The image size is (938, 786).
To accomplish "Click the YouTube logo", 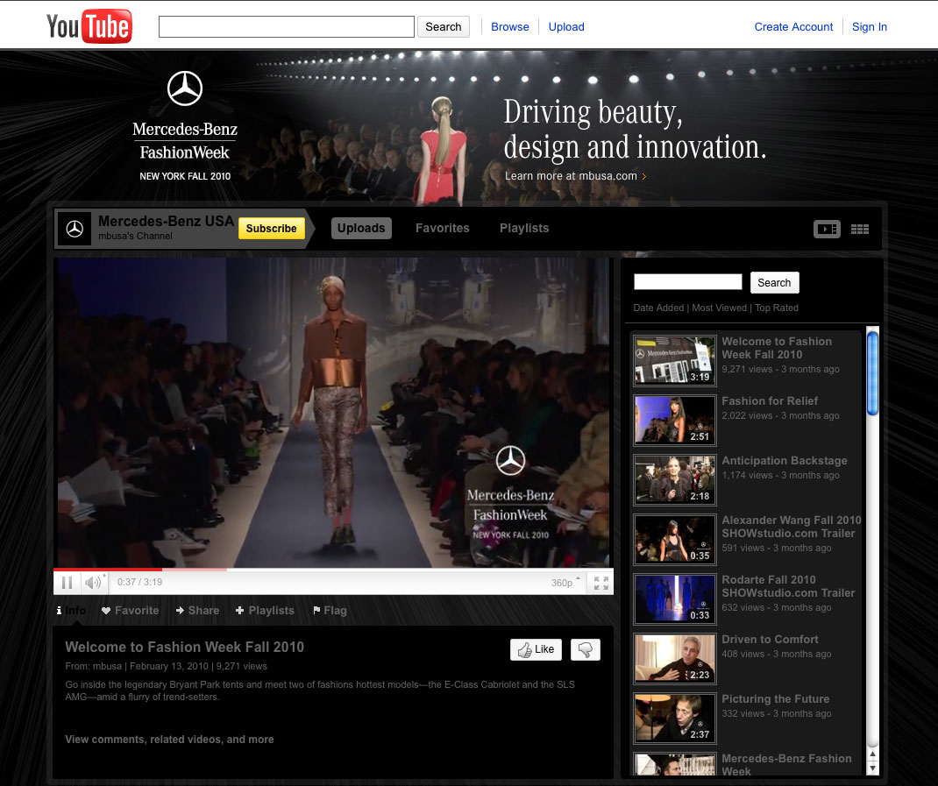I will coord(89,26).
